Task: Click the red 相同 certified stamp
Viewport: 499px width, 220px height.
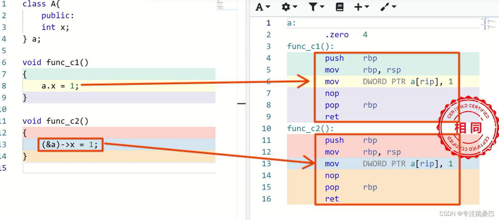Action: tap(468, 128)
